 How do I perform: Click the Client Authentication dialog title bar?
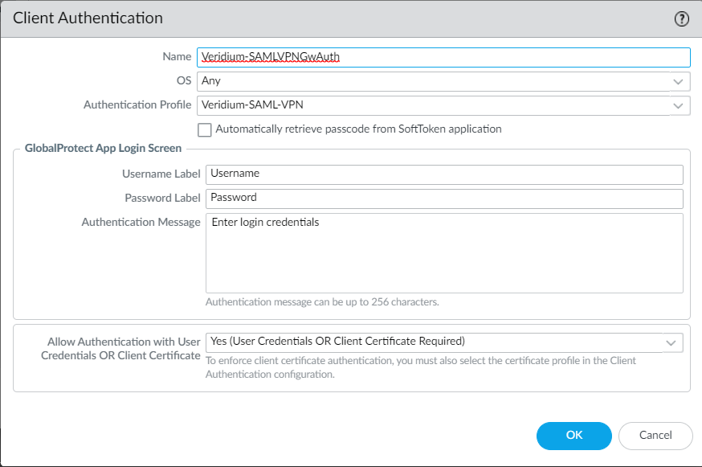coord(321,18)
